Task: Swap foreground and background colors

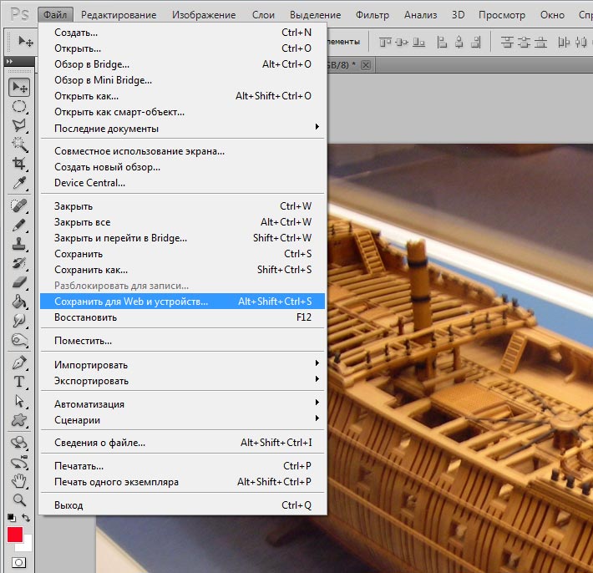Action: click(x=27, y=519)
